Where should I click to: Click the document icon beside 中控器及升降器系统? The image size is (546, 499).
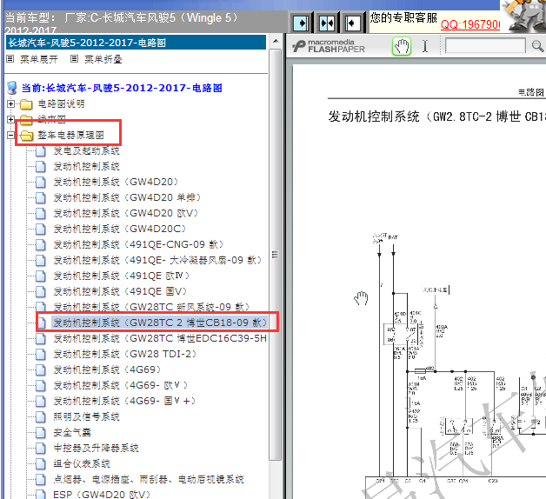(x=41, y=448)
